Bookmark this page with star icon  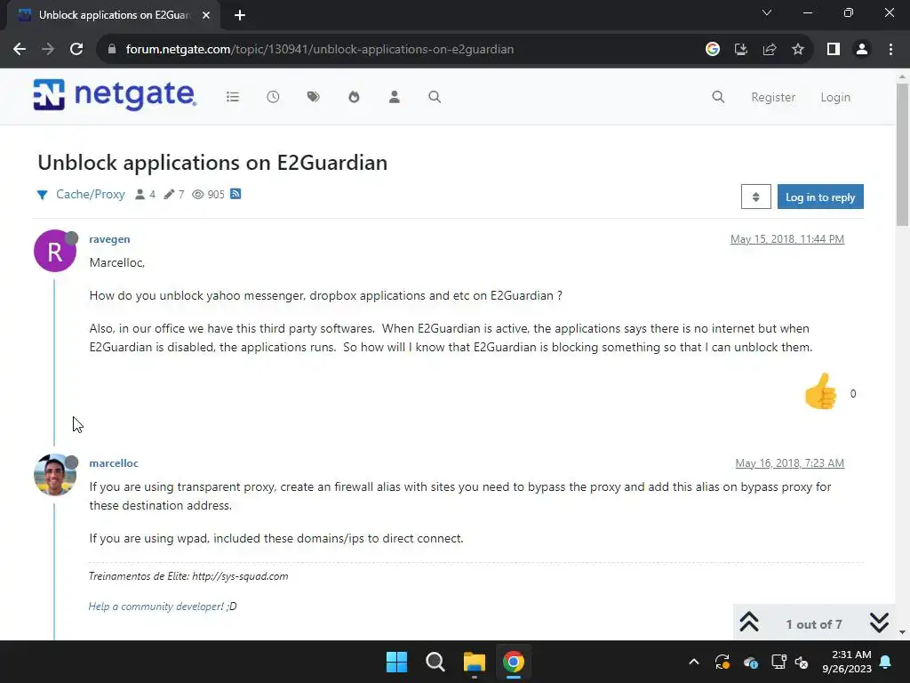click(798, 50)
